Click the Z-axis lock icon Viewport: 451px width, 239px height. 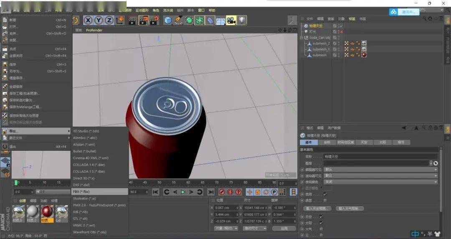coord(109,20)
